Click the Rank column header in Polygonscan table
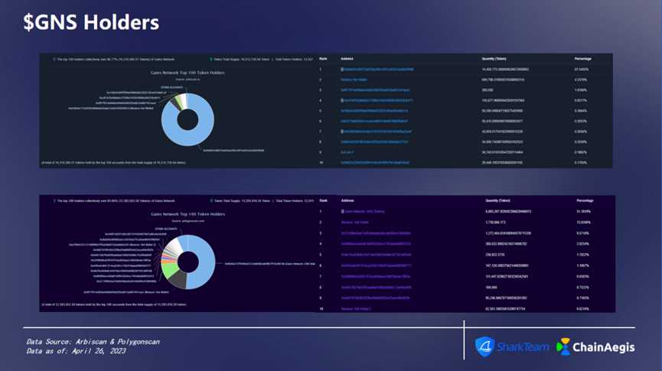The image size is (662, 371). pyautogui.click(x=322, y=199)
